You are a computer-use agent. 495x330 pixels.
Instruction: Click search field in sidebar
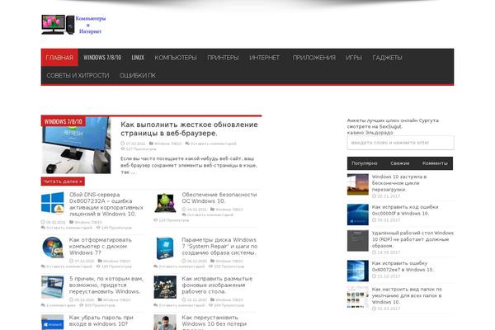tap(400, 143)
